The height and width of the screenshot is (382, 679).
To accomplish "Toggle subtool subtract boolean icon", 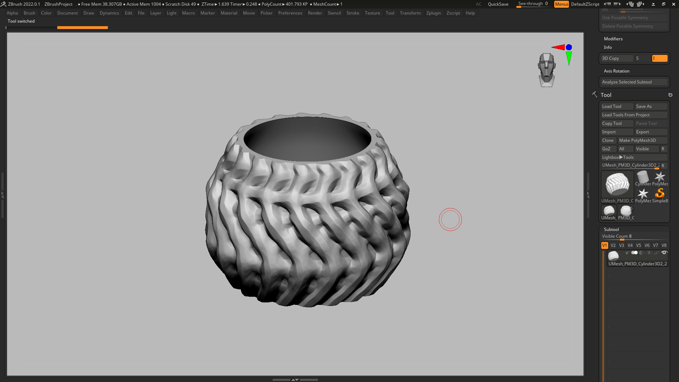I will point(642,253).
